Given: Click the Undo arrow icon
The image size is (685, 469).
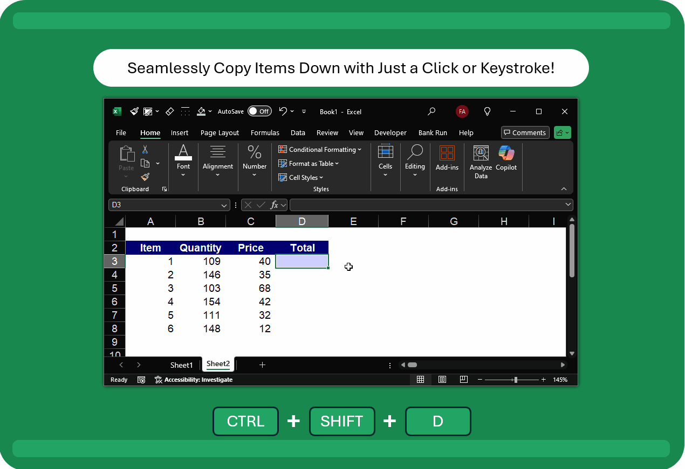Looking at the screenshot, I should coord(283,111).
